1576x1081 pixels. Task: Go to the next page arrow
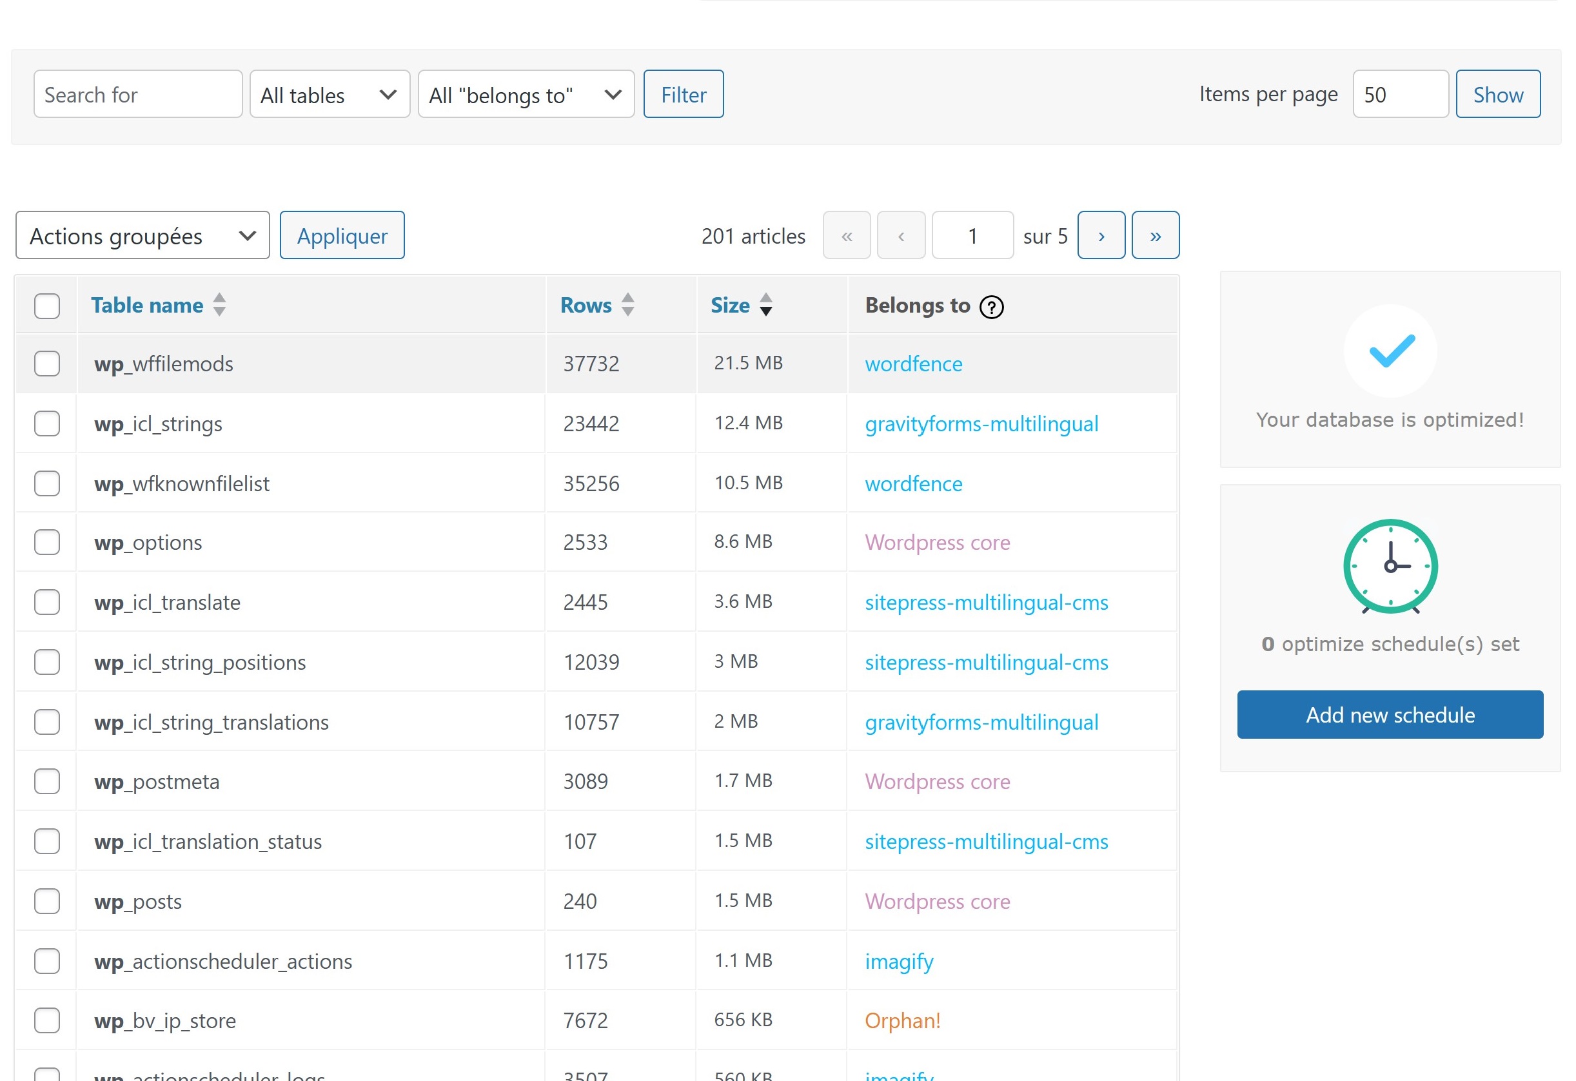point(1101,236)
